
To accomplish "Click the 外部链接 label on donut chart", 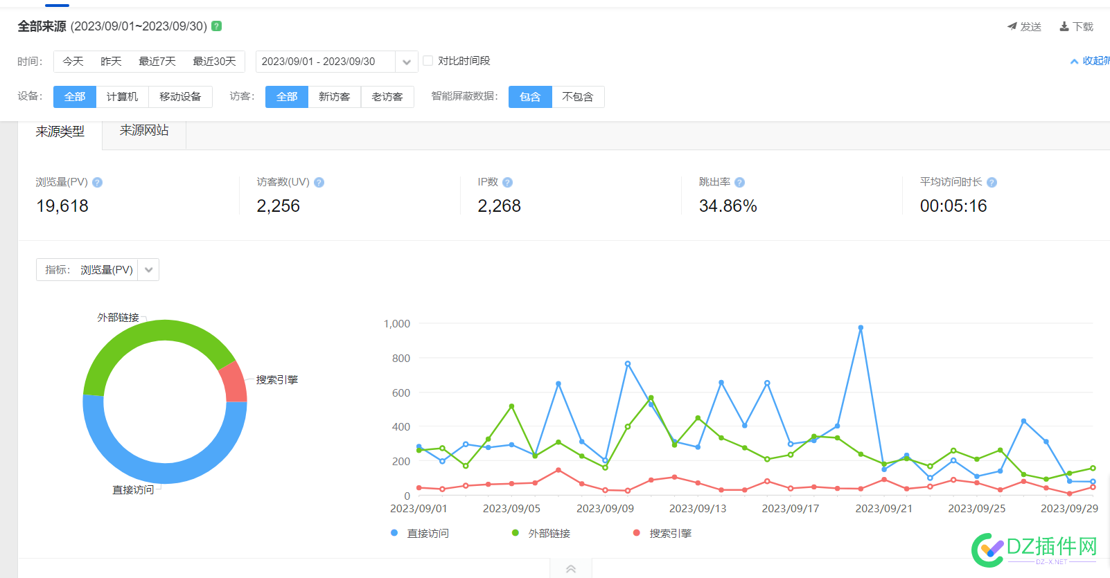I will pyautogui.click(x=118, y=318).
